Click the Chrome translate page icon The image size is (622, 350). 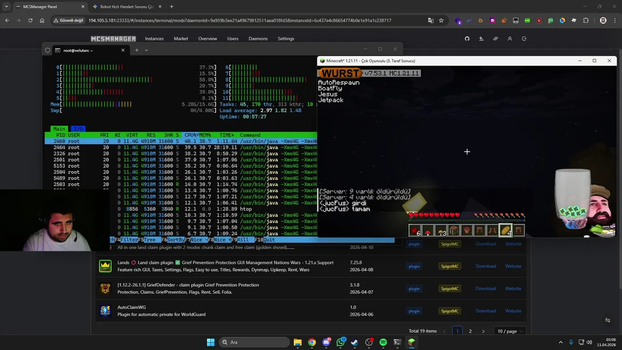coord(431,20)
